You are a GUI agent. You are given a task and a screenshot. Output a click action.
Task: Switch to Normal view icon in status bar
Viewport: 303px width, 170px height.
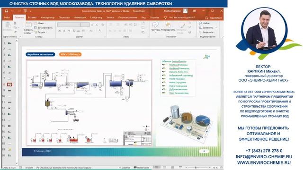tap(157, 168)
